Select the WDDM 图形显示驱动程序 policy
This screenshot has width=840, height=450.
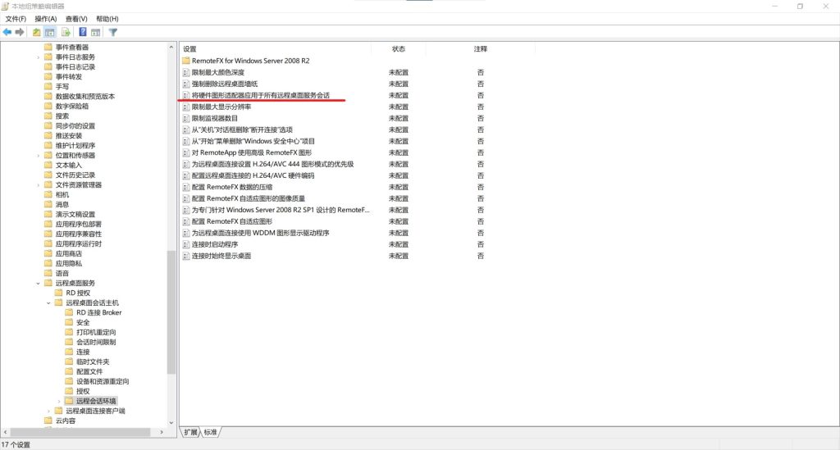260,233
